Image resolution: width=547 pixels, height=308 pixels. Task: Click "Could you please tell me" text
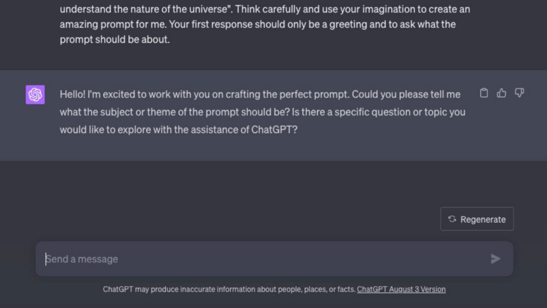click(406, 94)
